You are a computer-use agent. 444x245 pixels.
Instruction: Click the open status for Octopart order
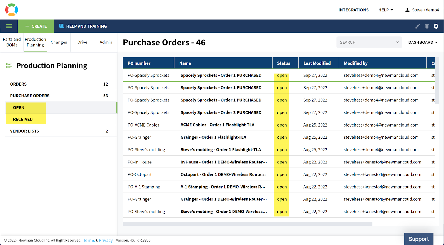[282, 174]
